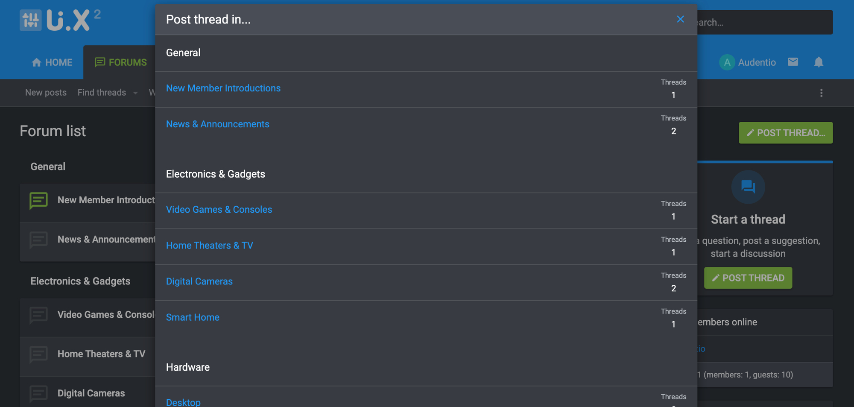Select New Member Introductions in the dialog
The height and width of the screenshot is (407, 854).
[x=223, y=88]
